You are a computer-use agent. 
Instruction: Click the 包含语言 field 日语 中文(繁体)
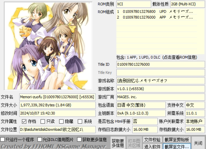(141, 105)
